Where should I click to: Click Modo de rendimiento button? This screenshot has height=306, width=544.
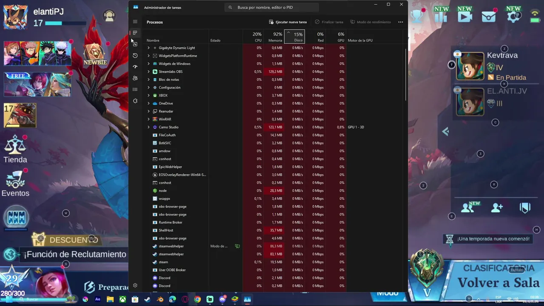pos(370,22)
